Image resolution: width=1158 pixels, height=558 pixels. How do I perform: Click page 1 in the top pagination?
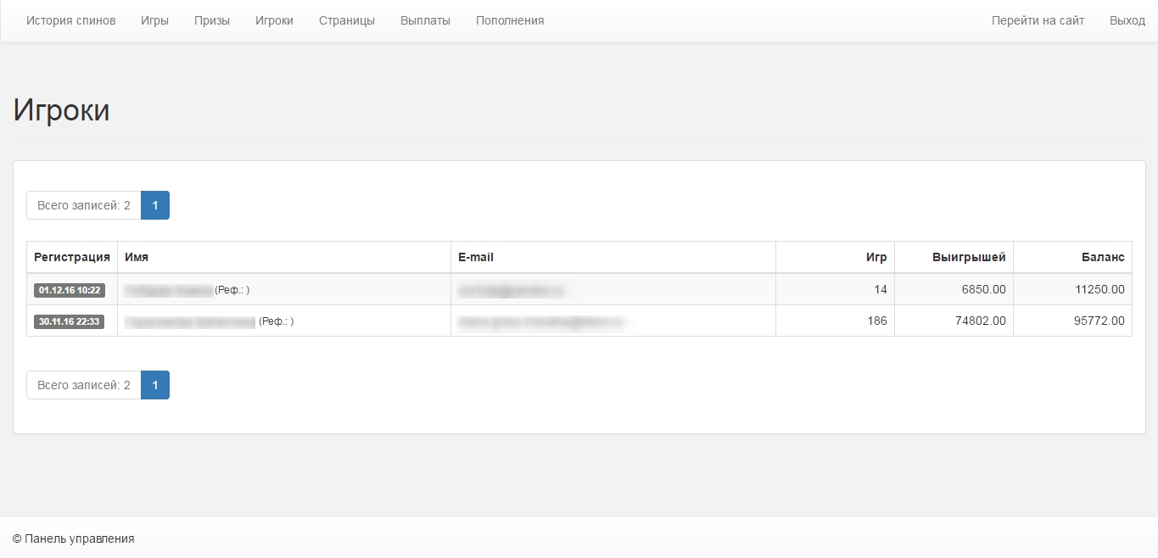pyautogui.click(x=155, y=205)
